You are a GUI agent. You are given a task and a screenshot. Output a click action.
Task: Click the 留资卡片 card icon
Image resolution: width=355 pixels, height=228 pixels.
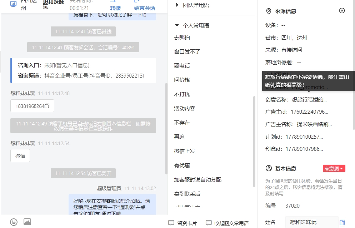pyautogui.click(x=171, y=223)
